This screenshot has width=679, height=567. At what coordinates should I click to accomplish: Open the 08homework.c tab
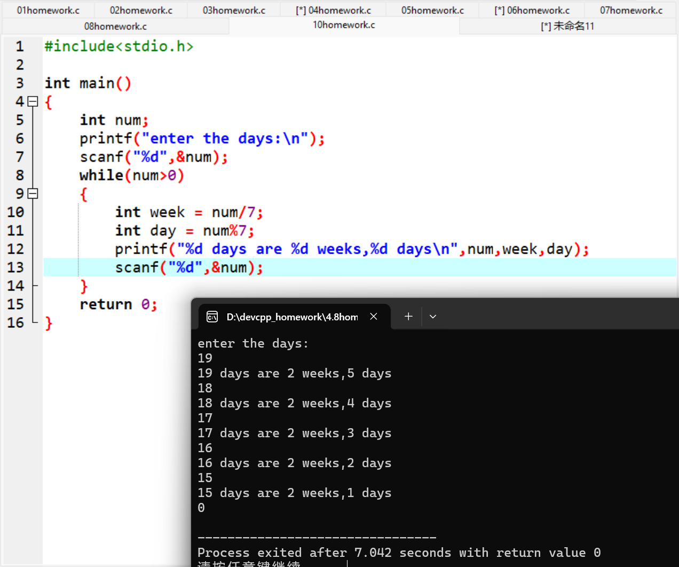coord(115,26)
